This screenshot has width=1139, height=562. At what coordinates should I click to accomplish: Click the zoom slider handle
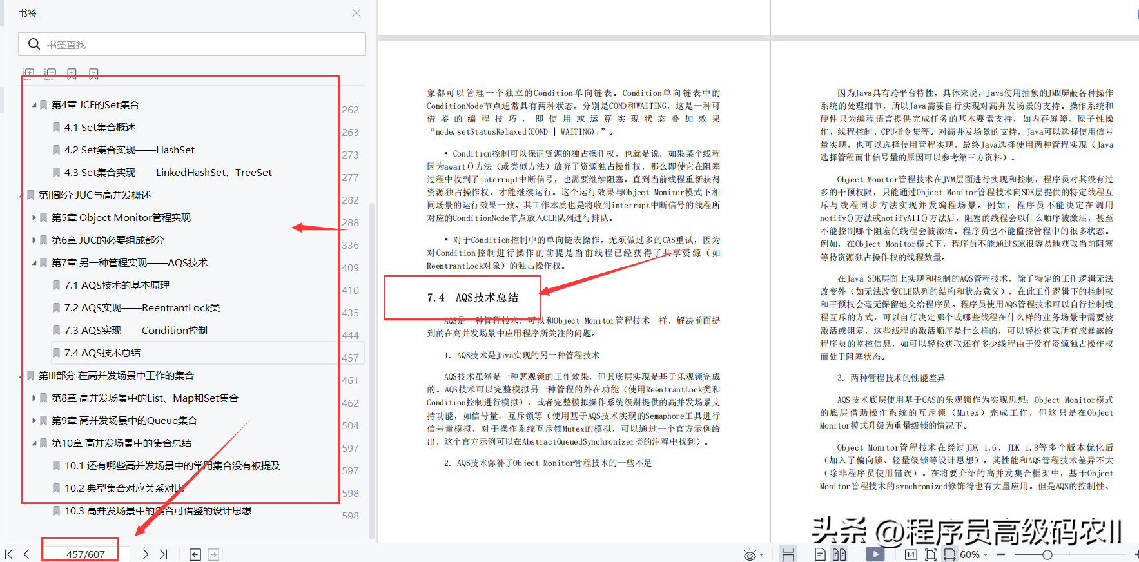point(1047,554)
